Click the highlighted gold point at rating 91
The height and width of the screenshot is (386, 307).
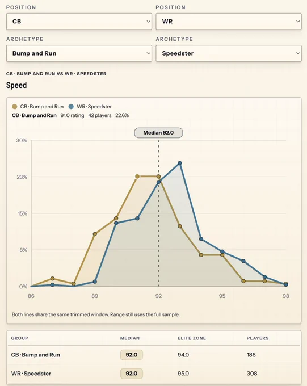pos(137,177)
